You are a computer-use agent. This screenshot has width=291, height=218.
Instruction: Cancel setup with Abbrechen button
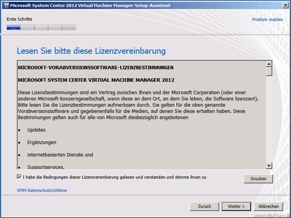(x=268, y=206)
